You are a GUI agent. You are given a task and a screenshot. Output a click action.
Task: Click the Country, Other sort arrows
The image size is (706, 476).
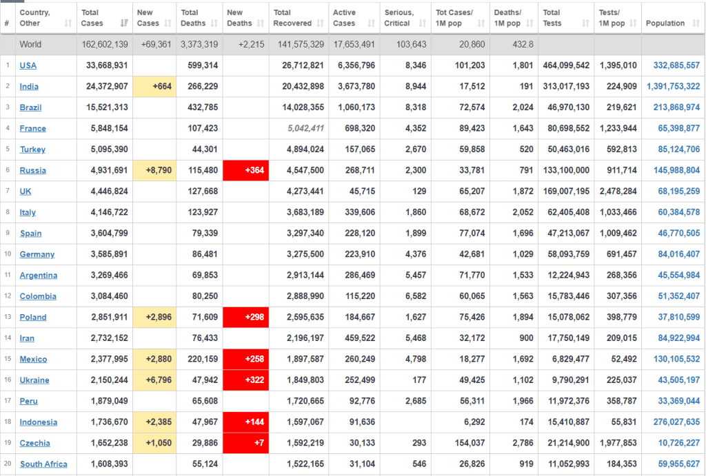pos(68,23)
